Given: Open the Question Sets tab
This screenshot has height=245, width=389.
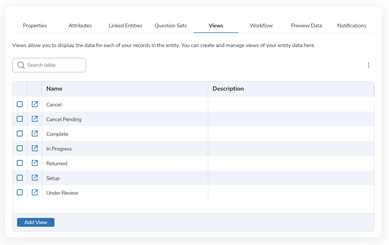Looking at the screenshot, I should pos(171,26).
